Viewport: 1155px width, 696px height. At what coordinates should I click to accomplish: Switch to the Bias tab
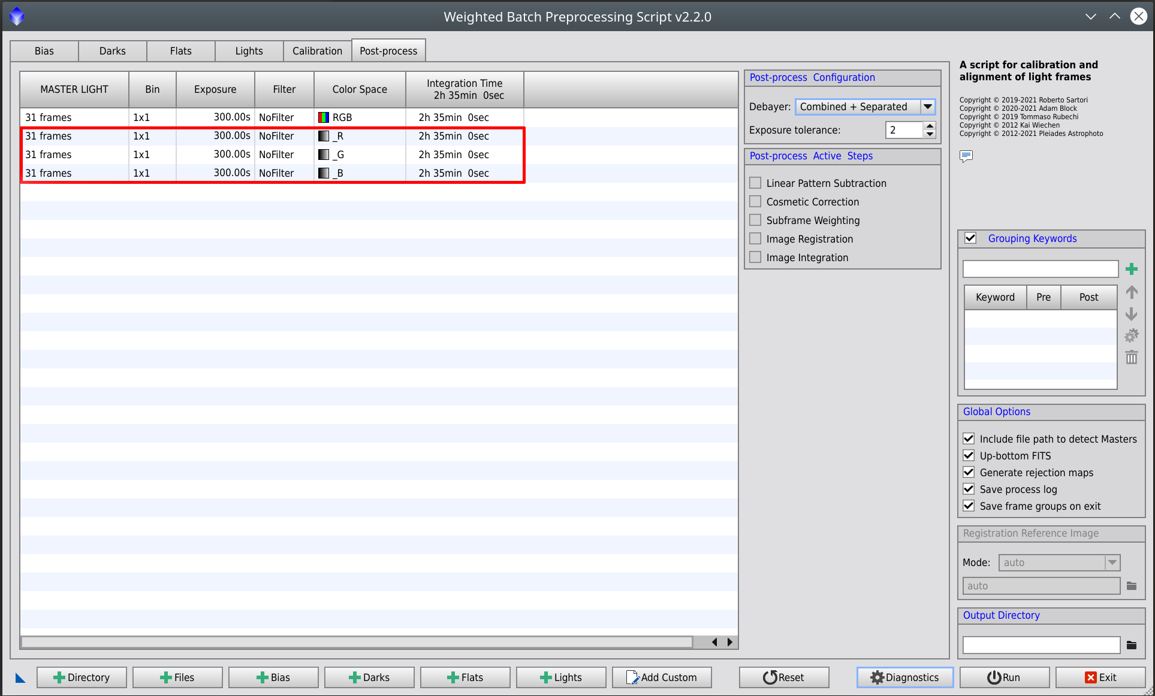pyautogui.click(x=44, y=51)
